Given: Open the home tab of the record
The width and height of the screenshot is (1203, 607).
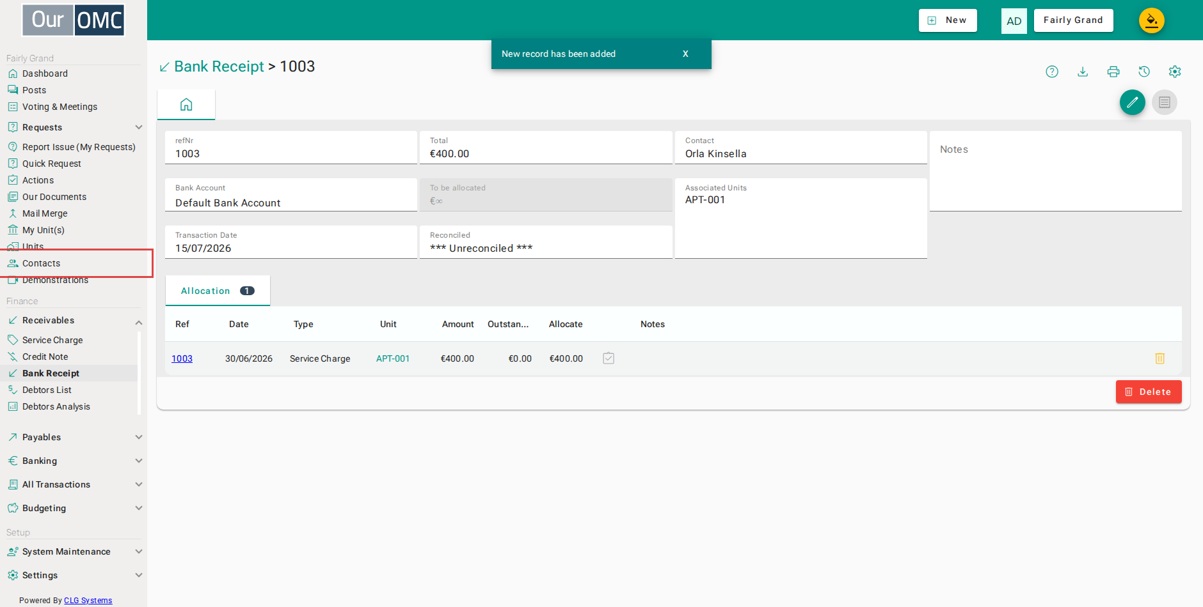Looking at the screenshot, I should point(186,105).
